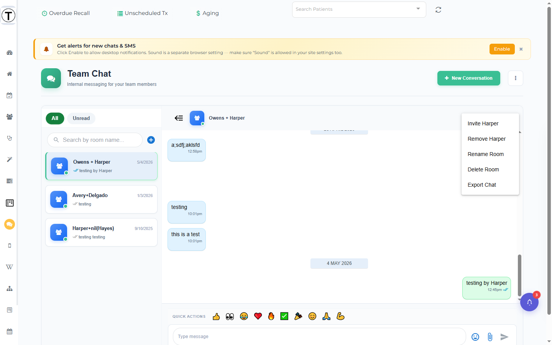
Task: Open the chat bubble icon in sidebar
Action: click(10, 224)
